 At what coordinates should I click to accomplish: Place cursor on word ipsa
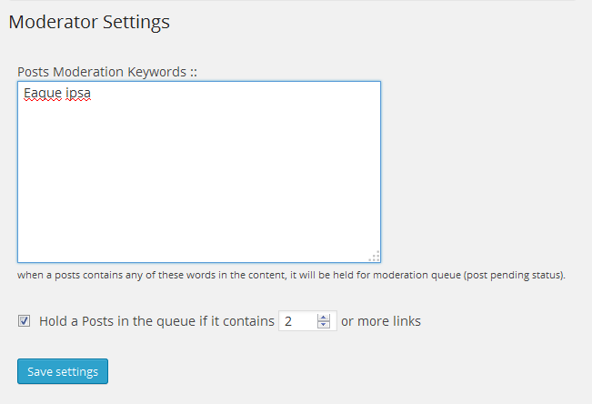tap(78, 93)
